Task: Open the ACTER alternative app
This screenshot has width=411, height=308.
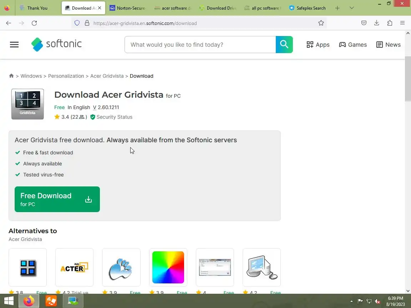Action: [x=75, y=267]
